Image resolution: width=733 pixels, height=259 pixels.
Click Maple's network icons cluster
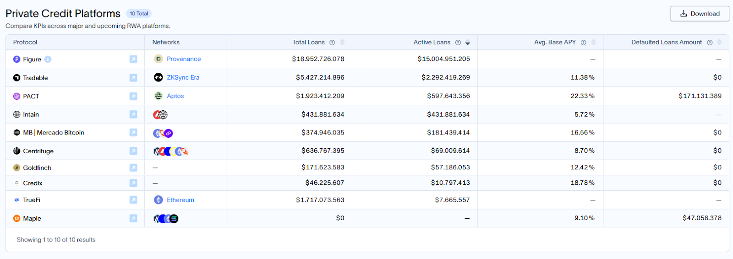click(166, 219)
